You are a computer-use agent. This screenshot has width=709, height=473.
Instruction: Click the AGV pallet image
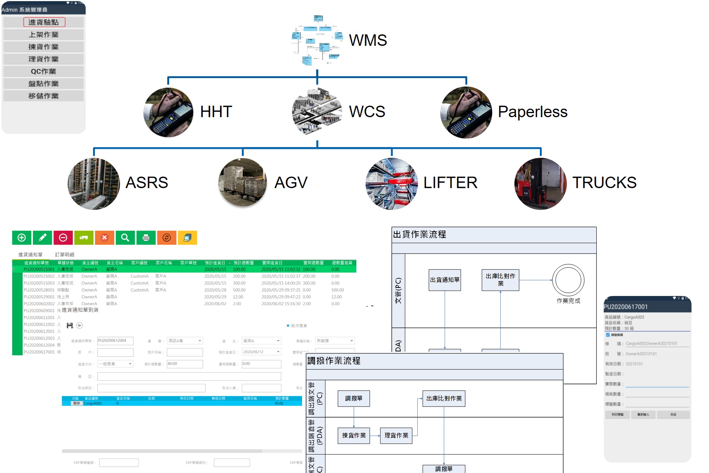(243, 183)
